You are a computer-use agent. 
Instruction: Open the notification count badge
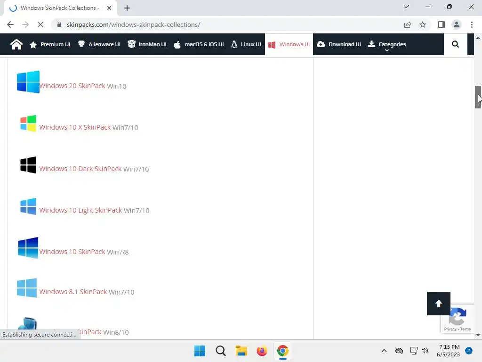click(x=469, y=351)
